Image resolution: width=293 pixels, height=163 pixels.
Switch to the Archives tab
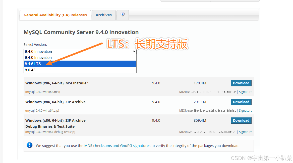(x=103, y=15)
